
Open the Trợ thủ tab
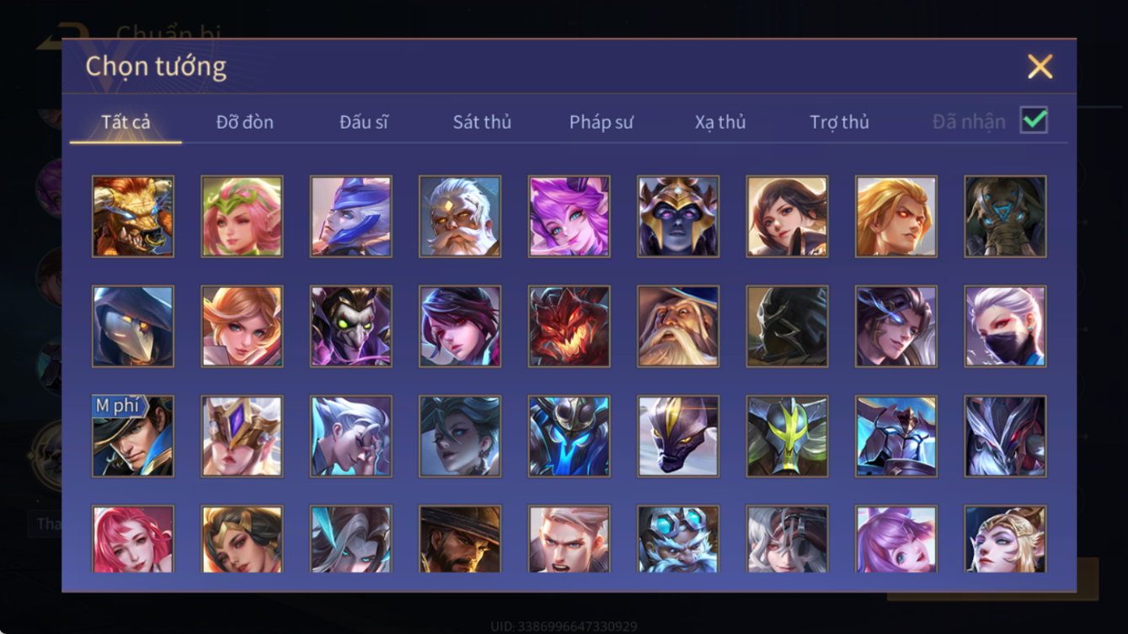pos(839,122)
